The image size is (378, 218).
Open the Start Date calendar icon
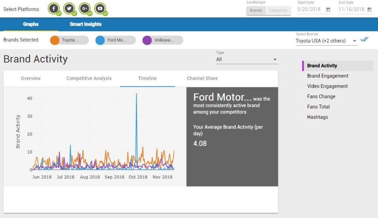[x=328, y=9]
